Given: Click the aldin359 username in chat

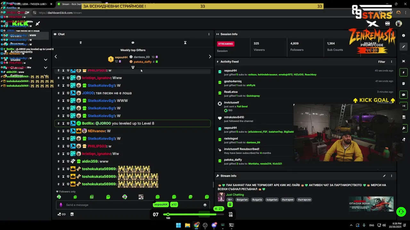Looking at the screenshot, I should 89,161.
